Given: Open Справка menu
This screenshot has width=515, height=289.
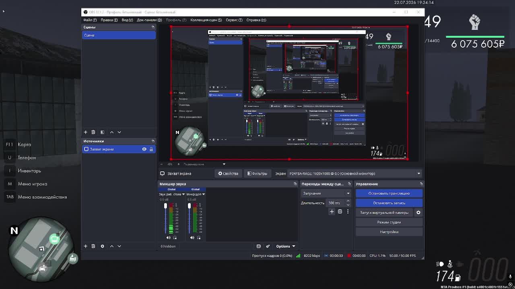Looking at the screenshot, I should tap(256, 20).
